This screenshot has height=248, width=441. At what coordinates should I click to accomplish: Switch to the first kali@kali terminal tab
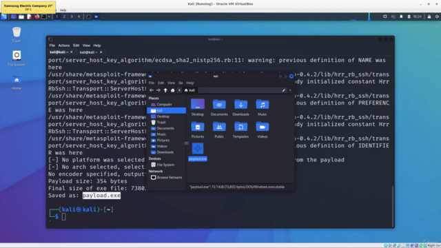59,52
